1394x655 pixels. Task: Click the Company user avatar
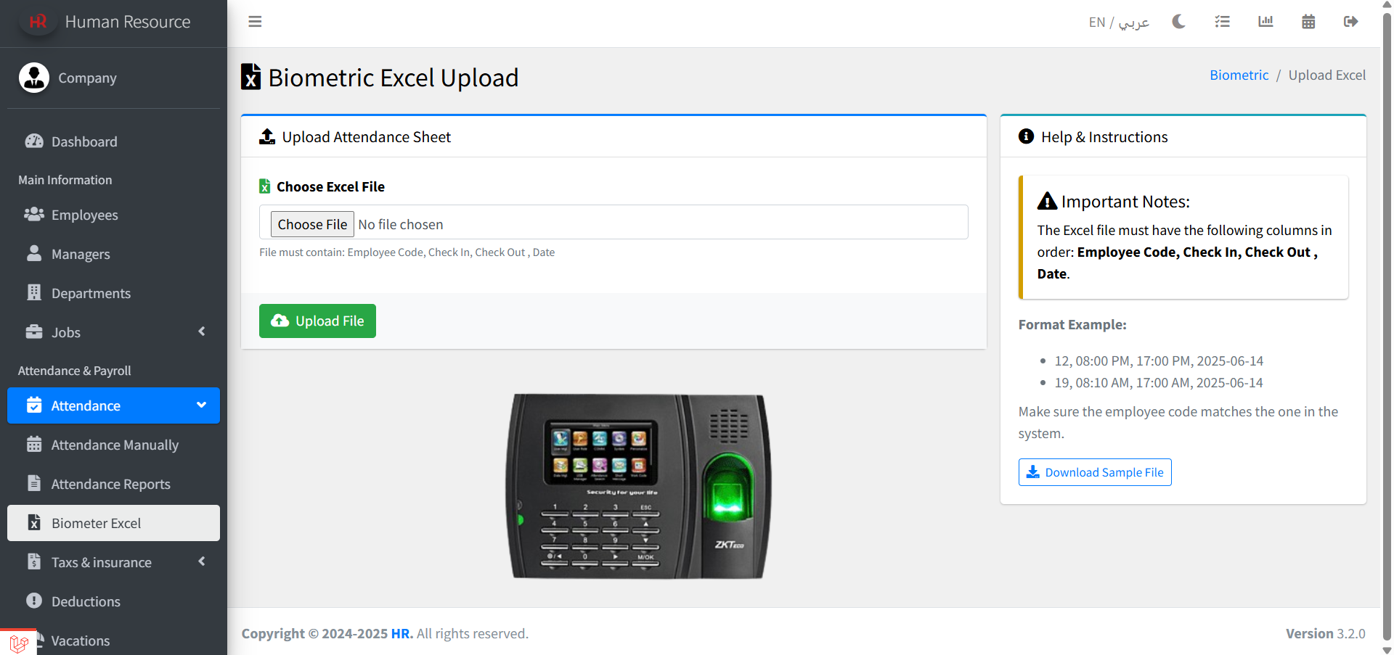[34, 78]
